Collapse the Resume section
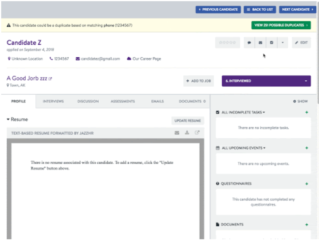 pyautogui.click(x=17, y=119)
